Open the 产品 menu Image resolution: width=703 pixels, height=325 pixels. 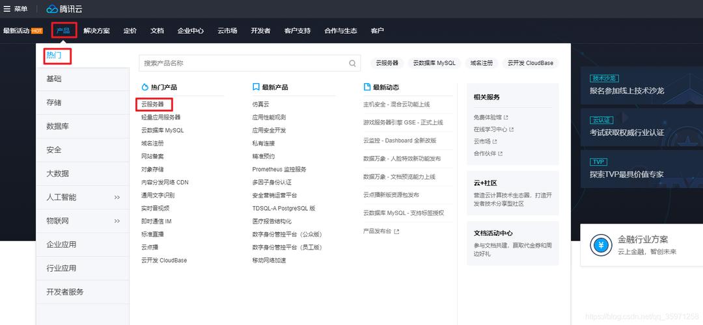click(63, 31)
